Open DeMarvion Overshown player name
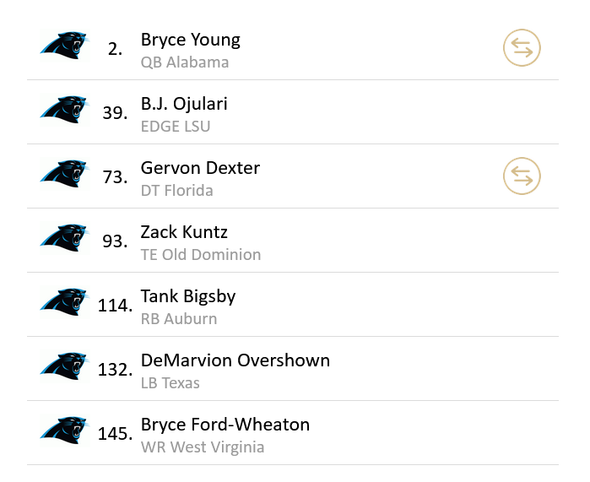Screen dimensions: 590x482 tap(235, 360)
